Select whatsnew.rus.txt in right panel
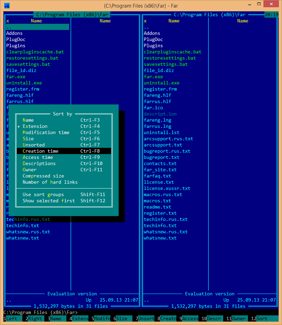This screenshot has width=282, height=325. coord(166,232)
